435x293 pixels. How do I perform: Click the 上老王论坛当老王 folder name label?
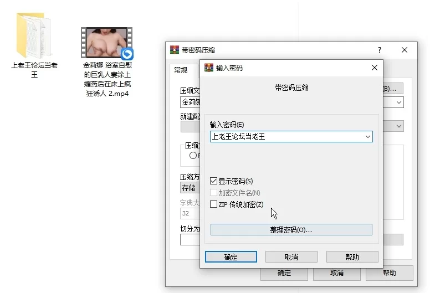click(x=34, y=70)
